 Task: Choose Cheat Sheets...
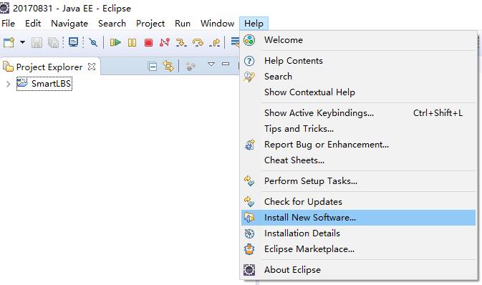click(x=358, y=160)
